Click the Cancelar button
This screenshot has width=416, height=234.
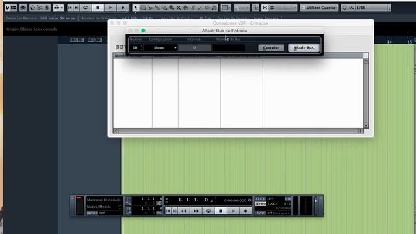271,47
